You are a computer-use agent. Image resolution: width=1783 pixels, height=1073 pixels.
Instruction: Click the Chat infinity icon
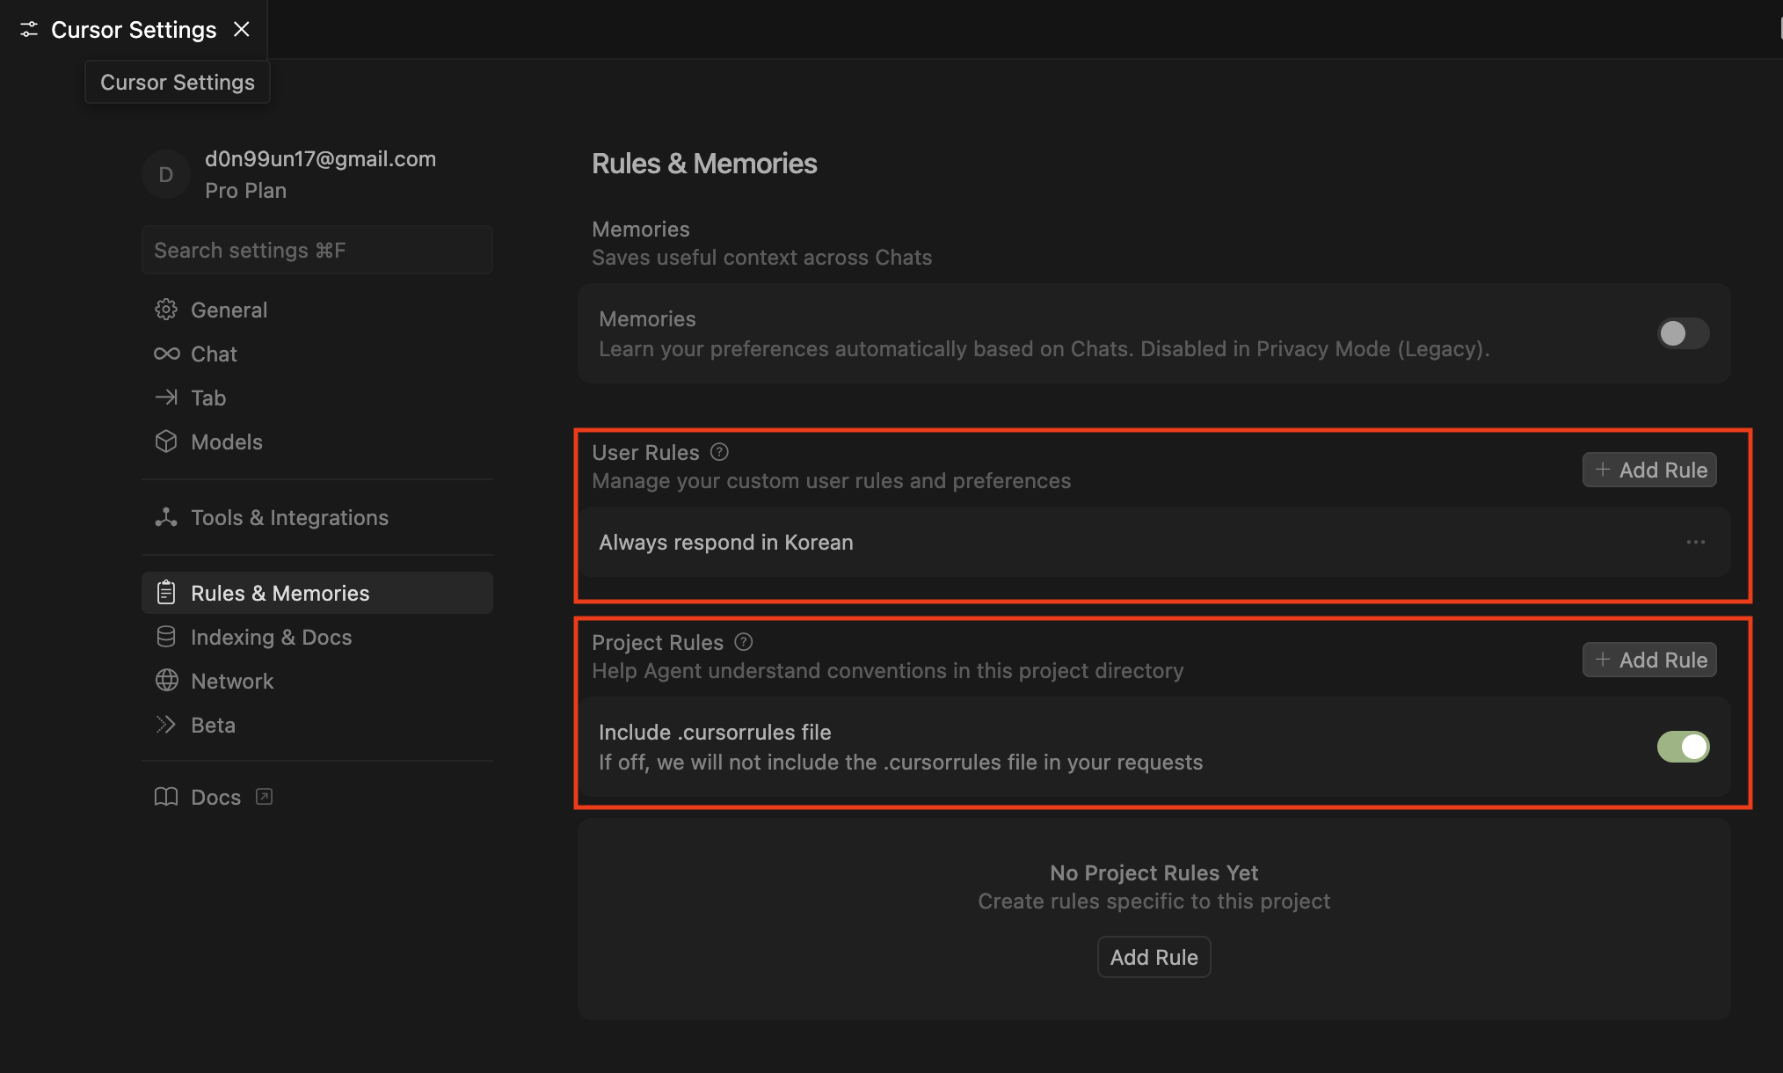click(166, 354)
